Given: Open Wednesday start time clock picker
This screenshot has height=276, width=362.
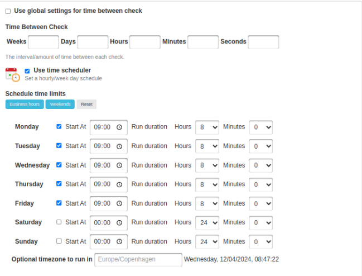Looking at the screenshot, I should click(x=119, y=165).
